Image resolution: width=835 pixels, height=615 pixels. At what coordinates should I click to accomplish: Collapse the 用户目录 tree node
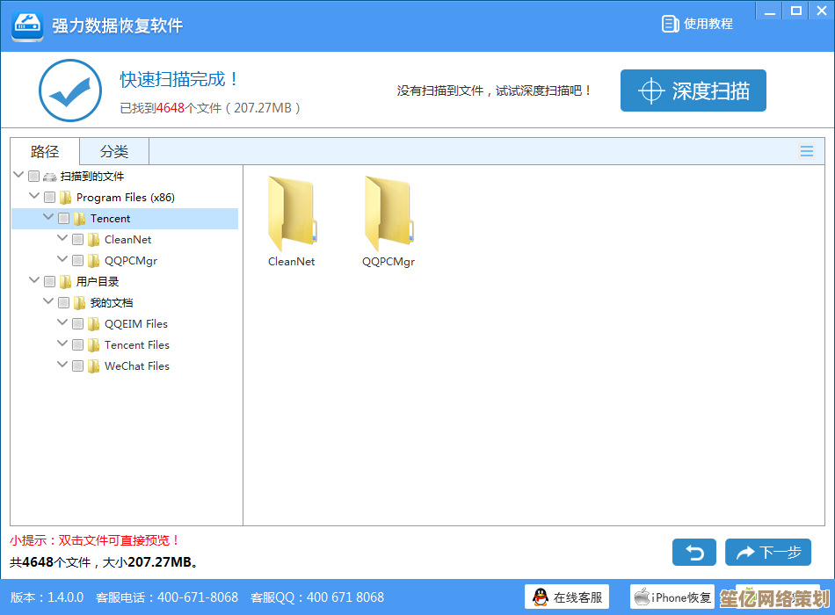pyautogui.click(x=34, y=281)
